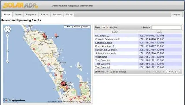Click the map zoom slider handle
The image size is (185, 105).
click(8, 51)
